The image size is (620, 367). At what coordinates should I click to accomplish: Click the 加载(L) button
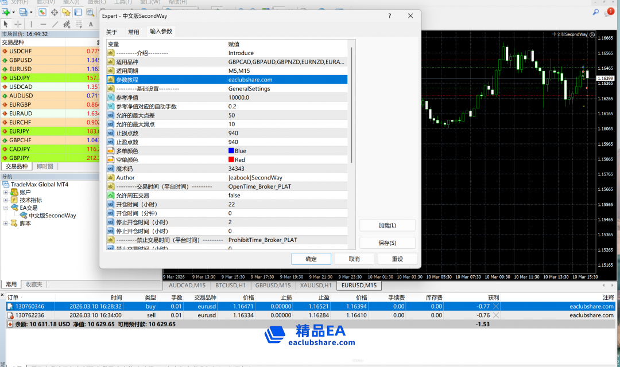pyautogui.click(x=387, y=225)
